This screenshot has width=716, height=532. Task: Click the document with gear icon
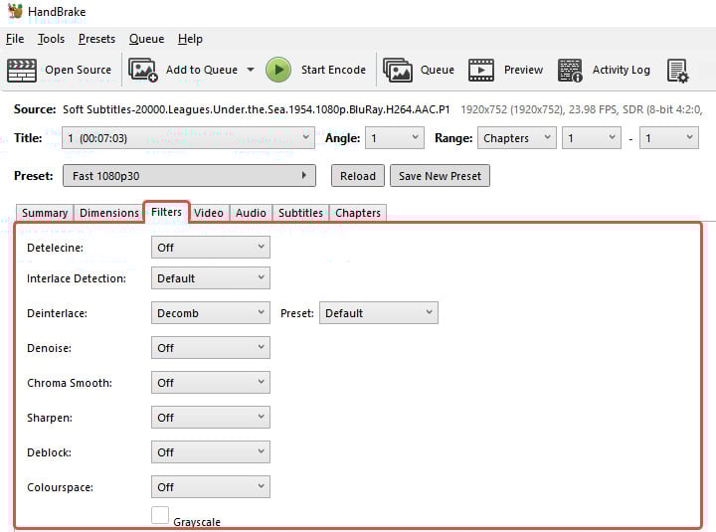tap(677, 71)
